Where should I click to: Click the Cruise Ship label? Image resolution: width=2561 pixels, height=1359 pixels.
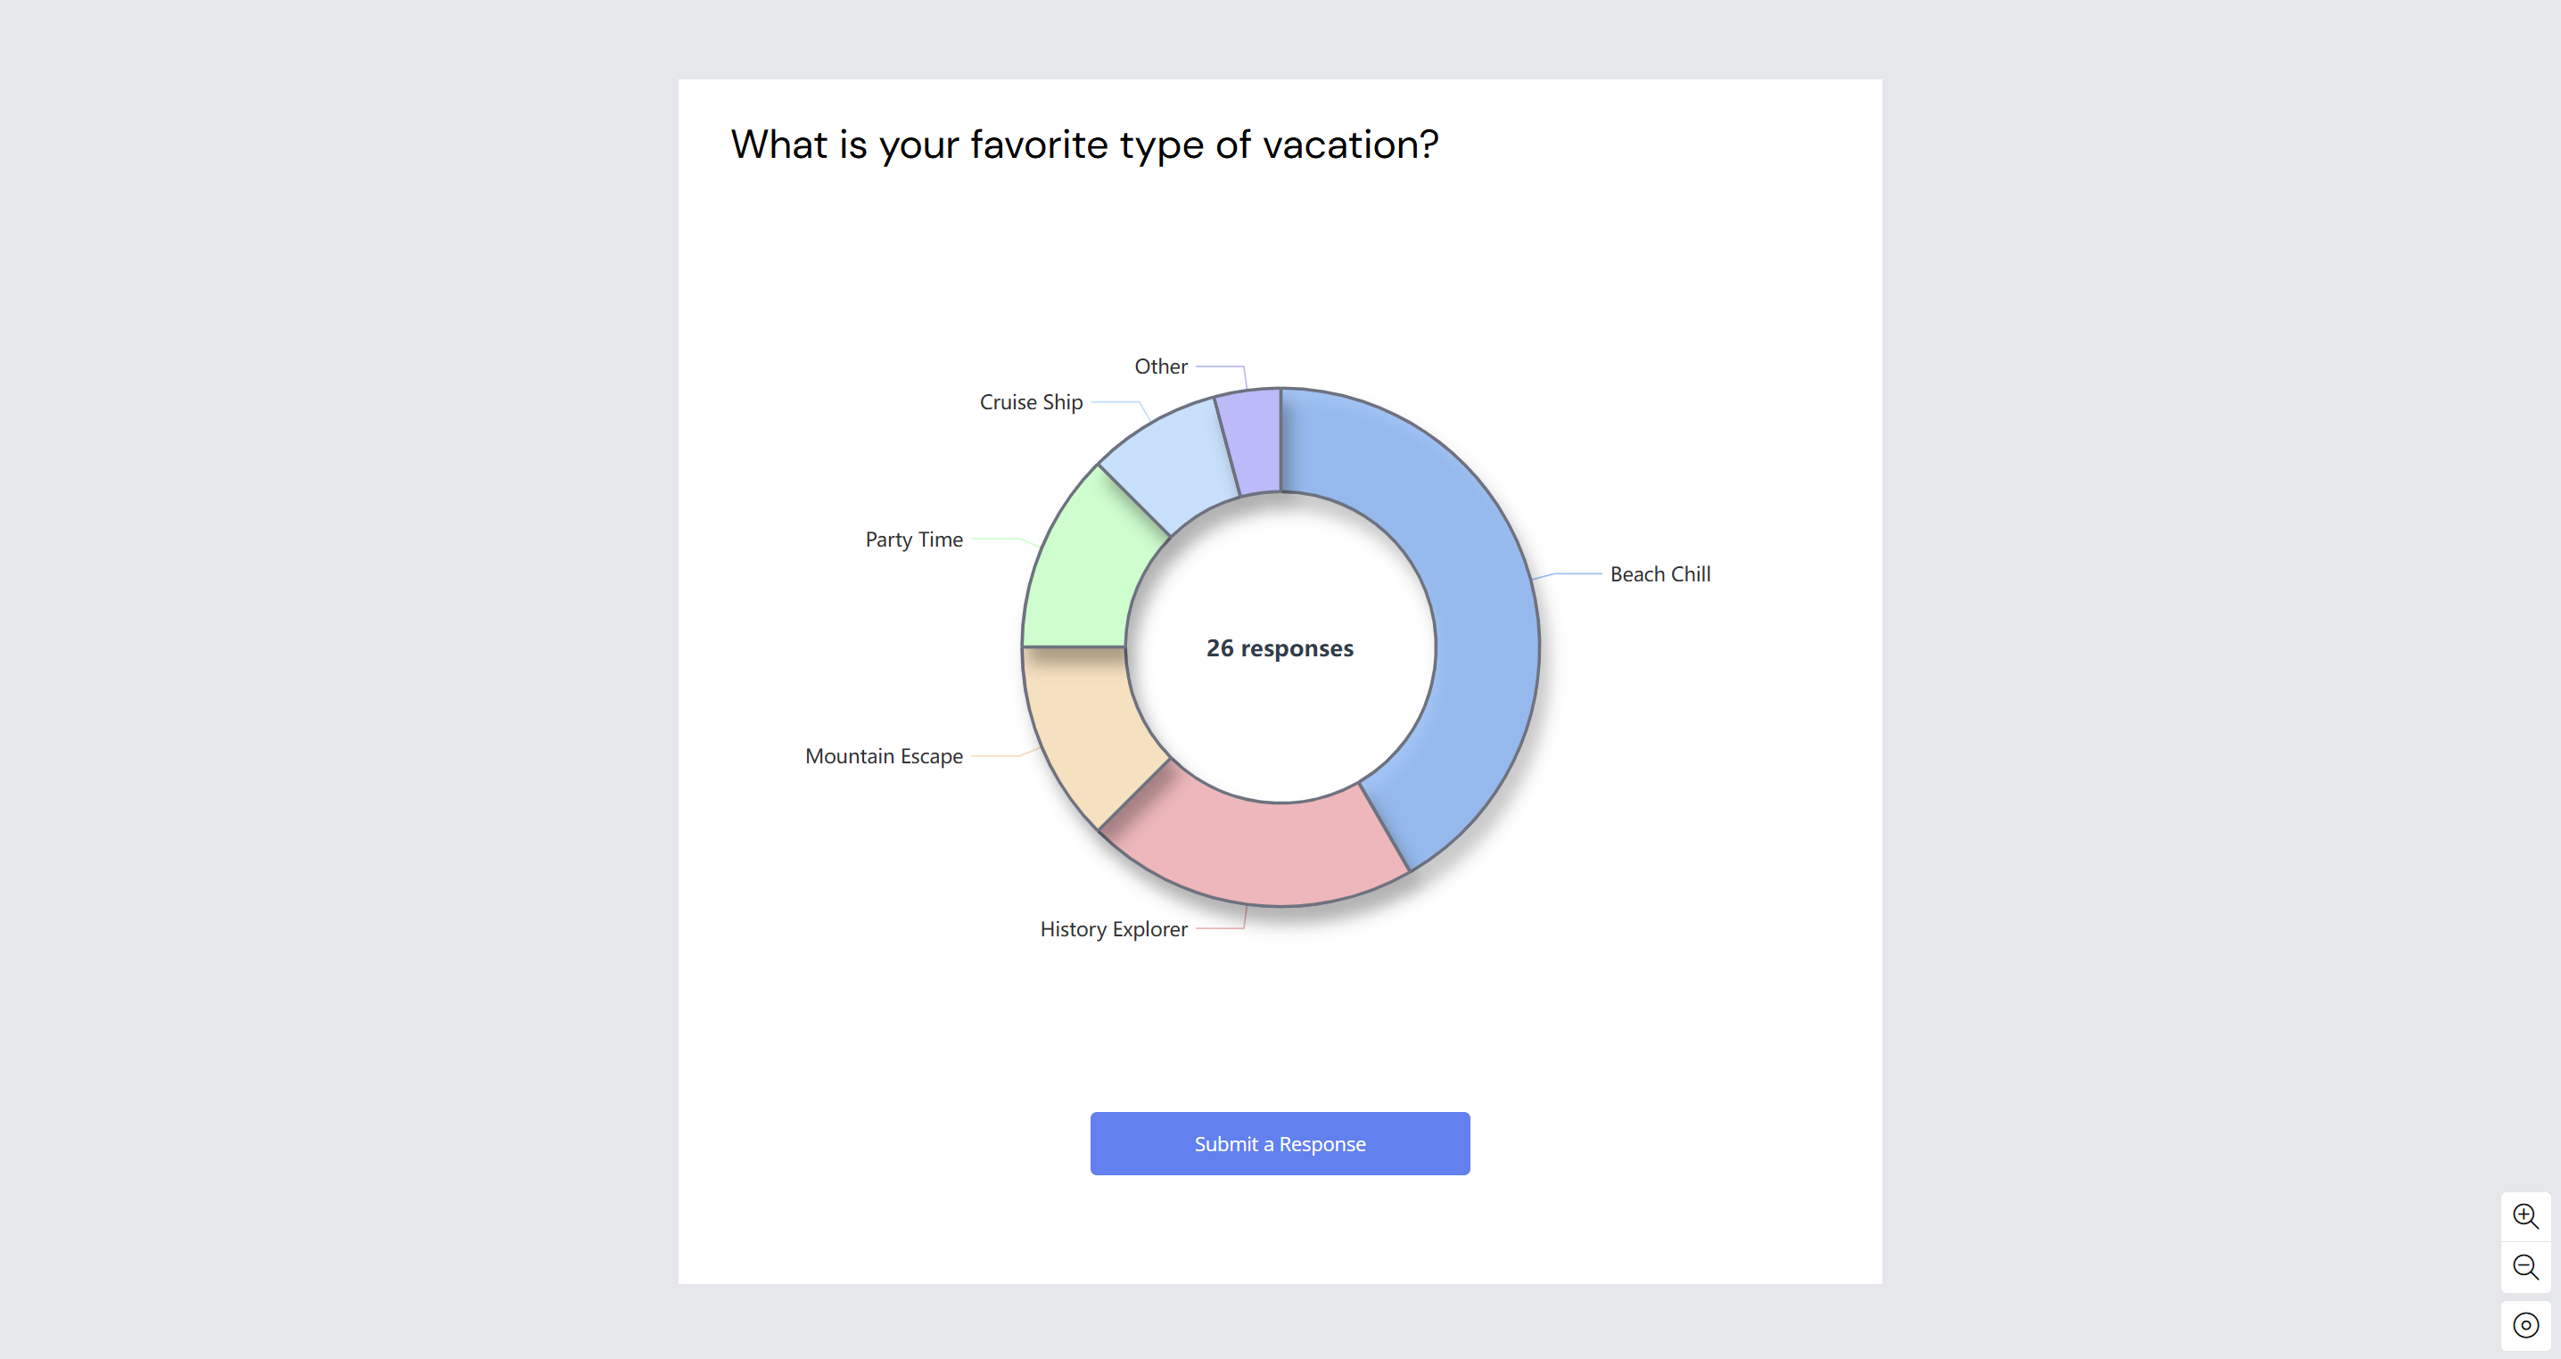[1030, 401]
